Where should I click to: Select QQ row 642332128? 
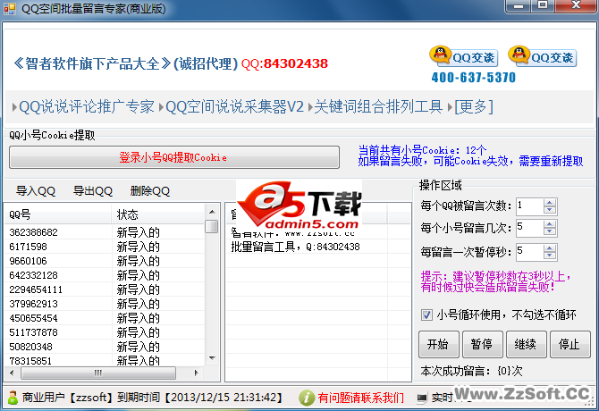pyautogui.click(x=105, y=275)
